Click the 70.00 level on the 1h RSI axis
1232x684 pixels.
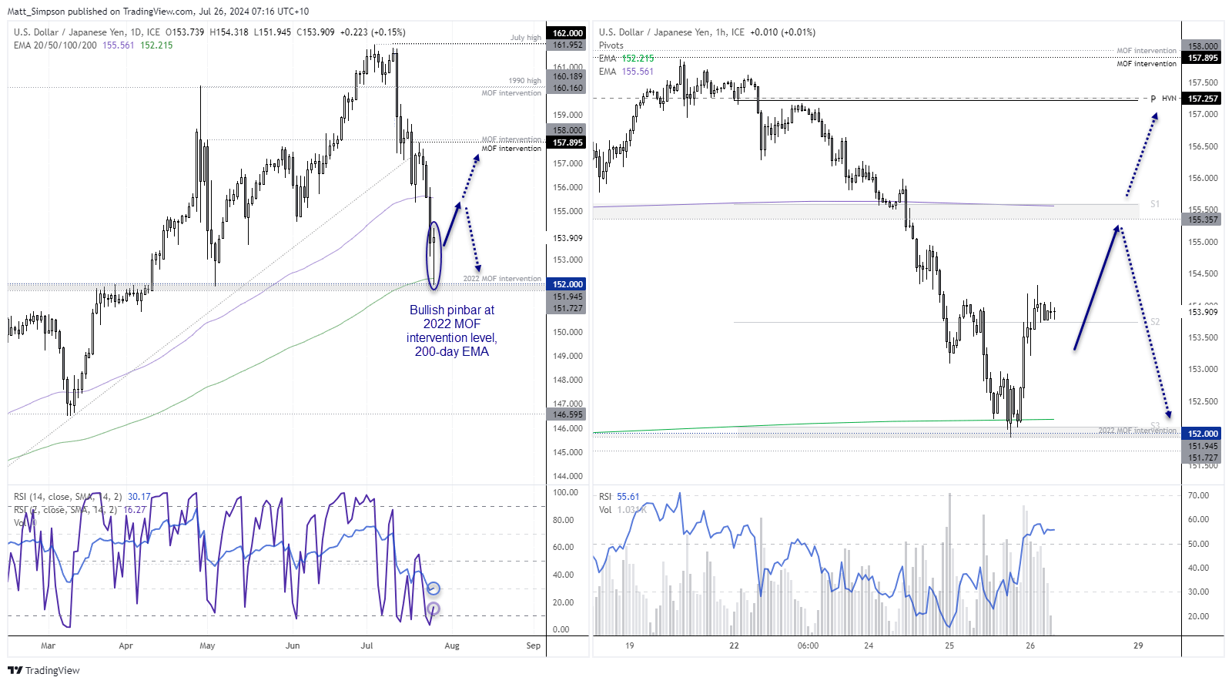(1198, 495)
